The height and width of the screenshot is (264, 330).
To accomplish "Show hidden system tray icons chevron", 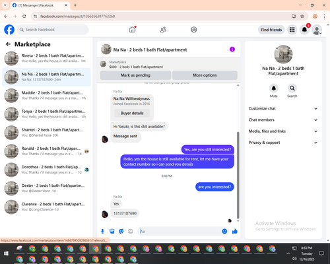I will [288, 253].
